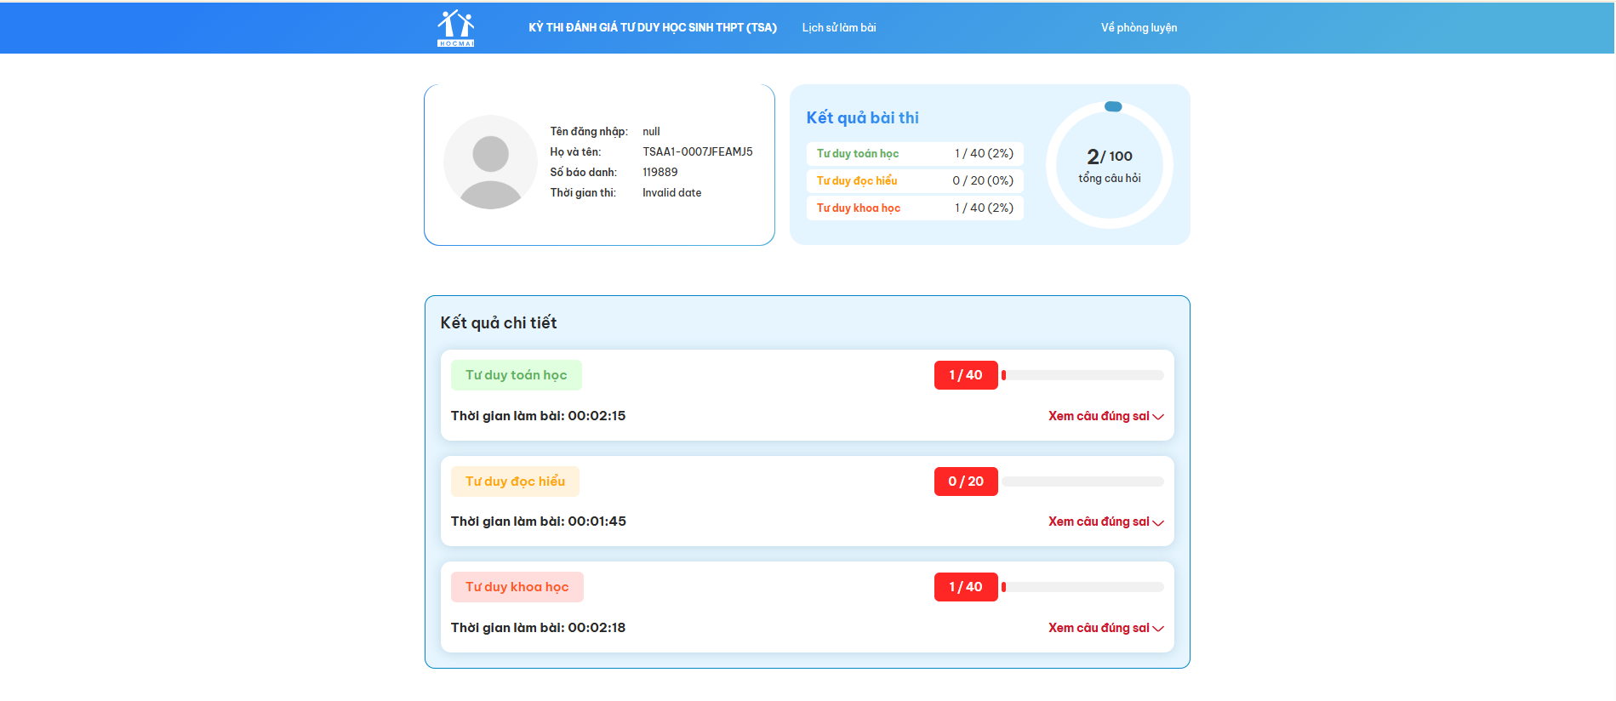The width and height of the screenshot is (1616, 701).
Task: Click the chevron beside Tư duy toán học results
Action: click(1158, 417)
